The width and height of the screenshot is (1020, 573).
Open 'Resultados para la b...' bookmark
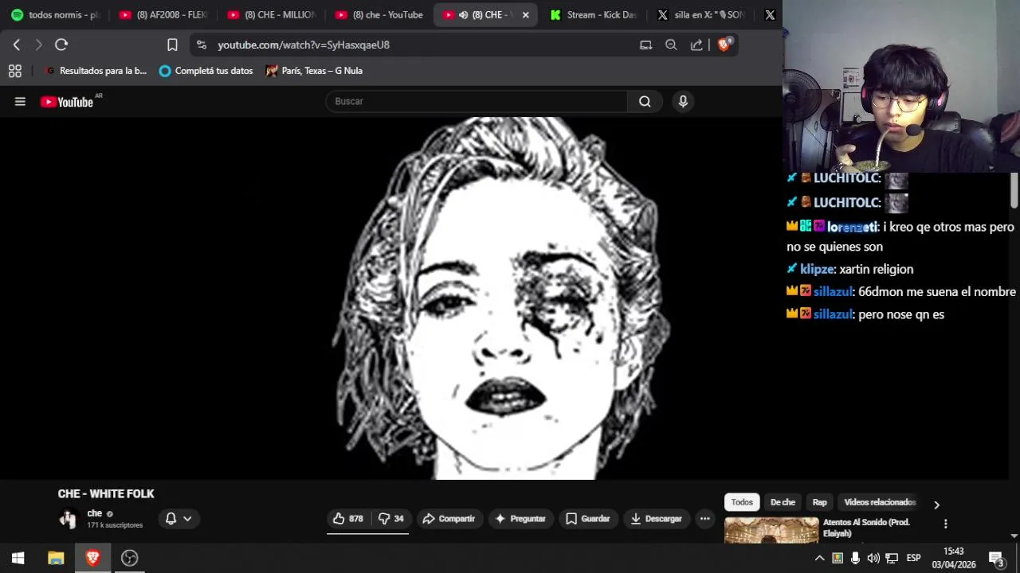click(96, 71)
